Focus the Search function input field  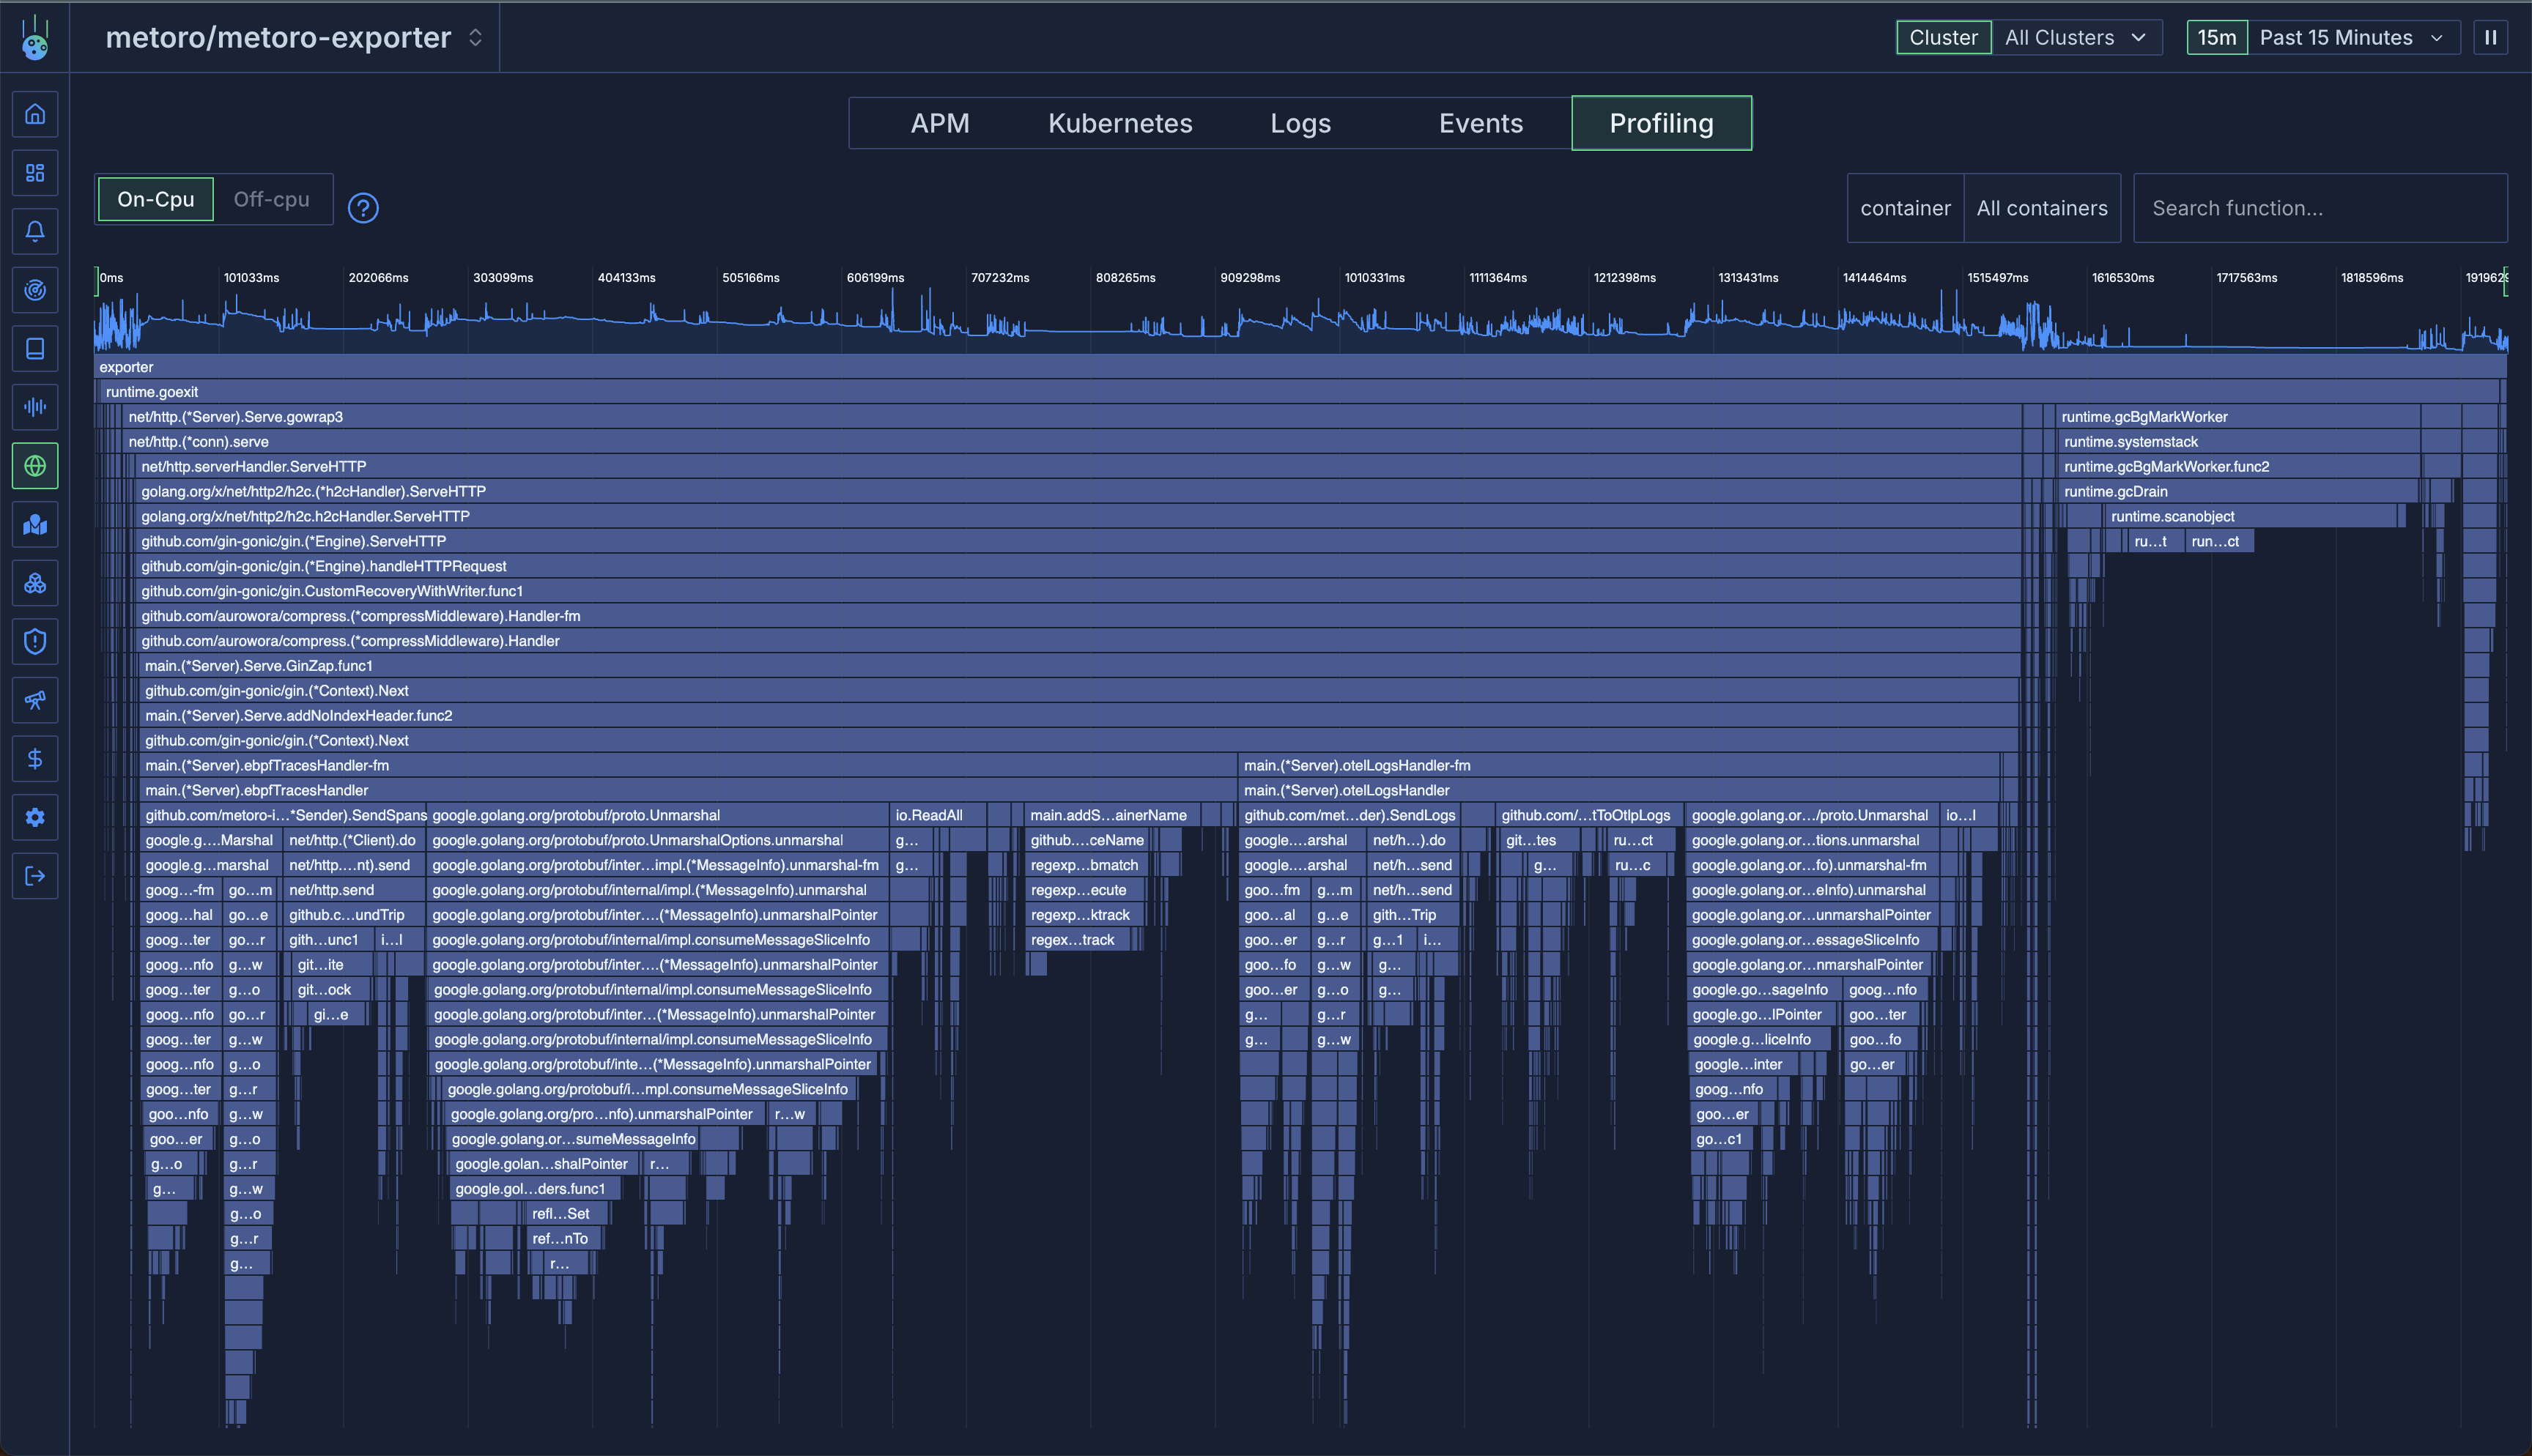click(2320, 208)
